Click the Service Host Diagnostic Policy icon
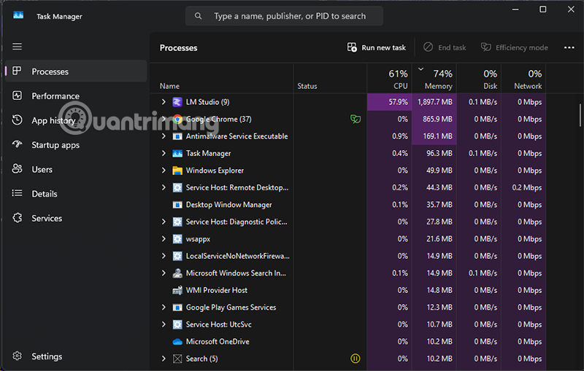Screen dimensions: 584x371 pyautogui.click(x=177, y=222)
